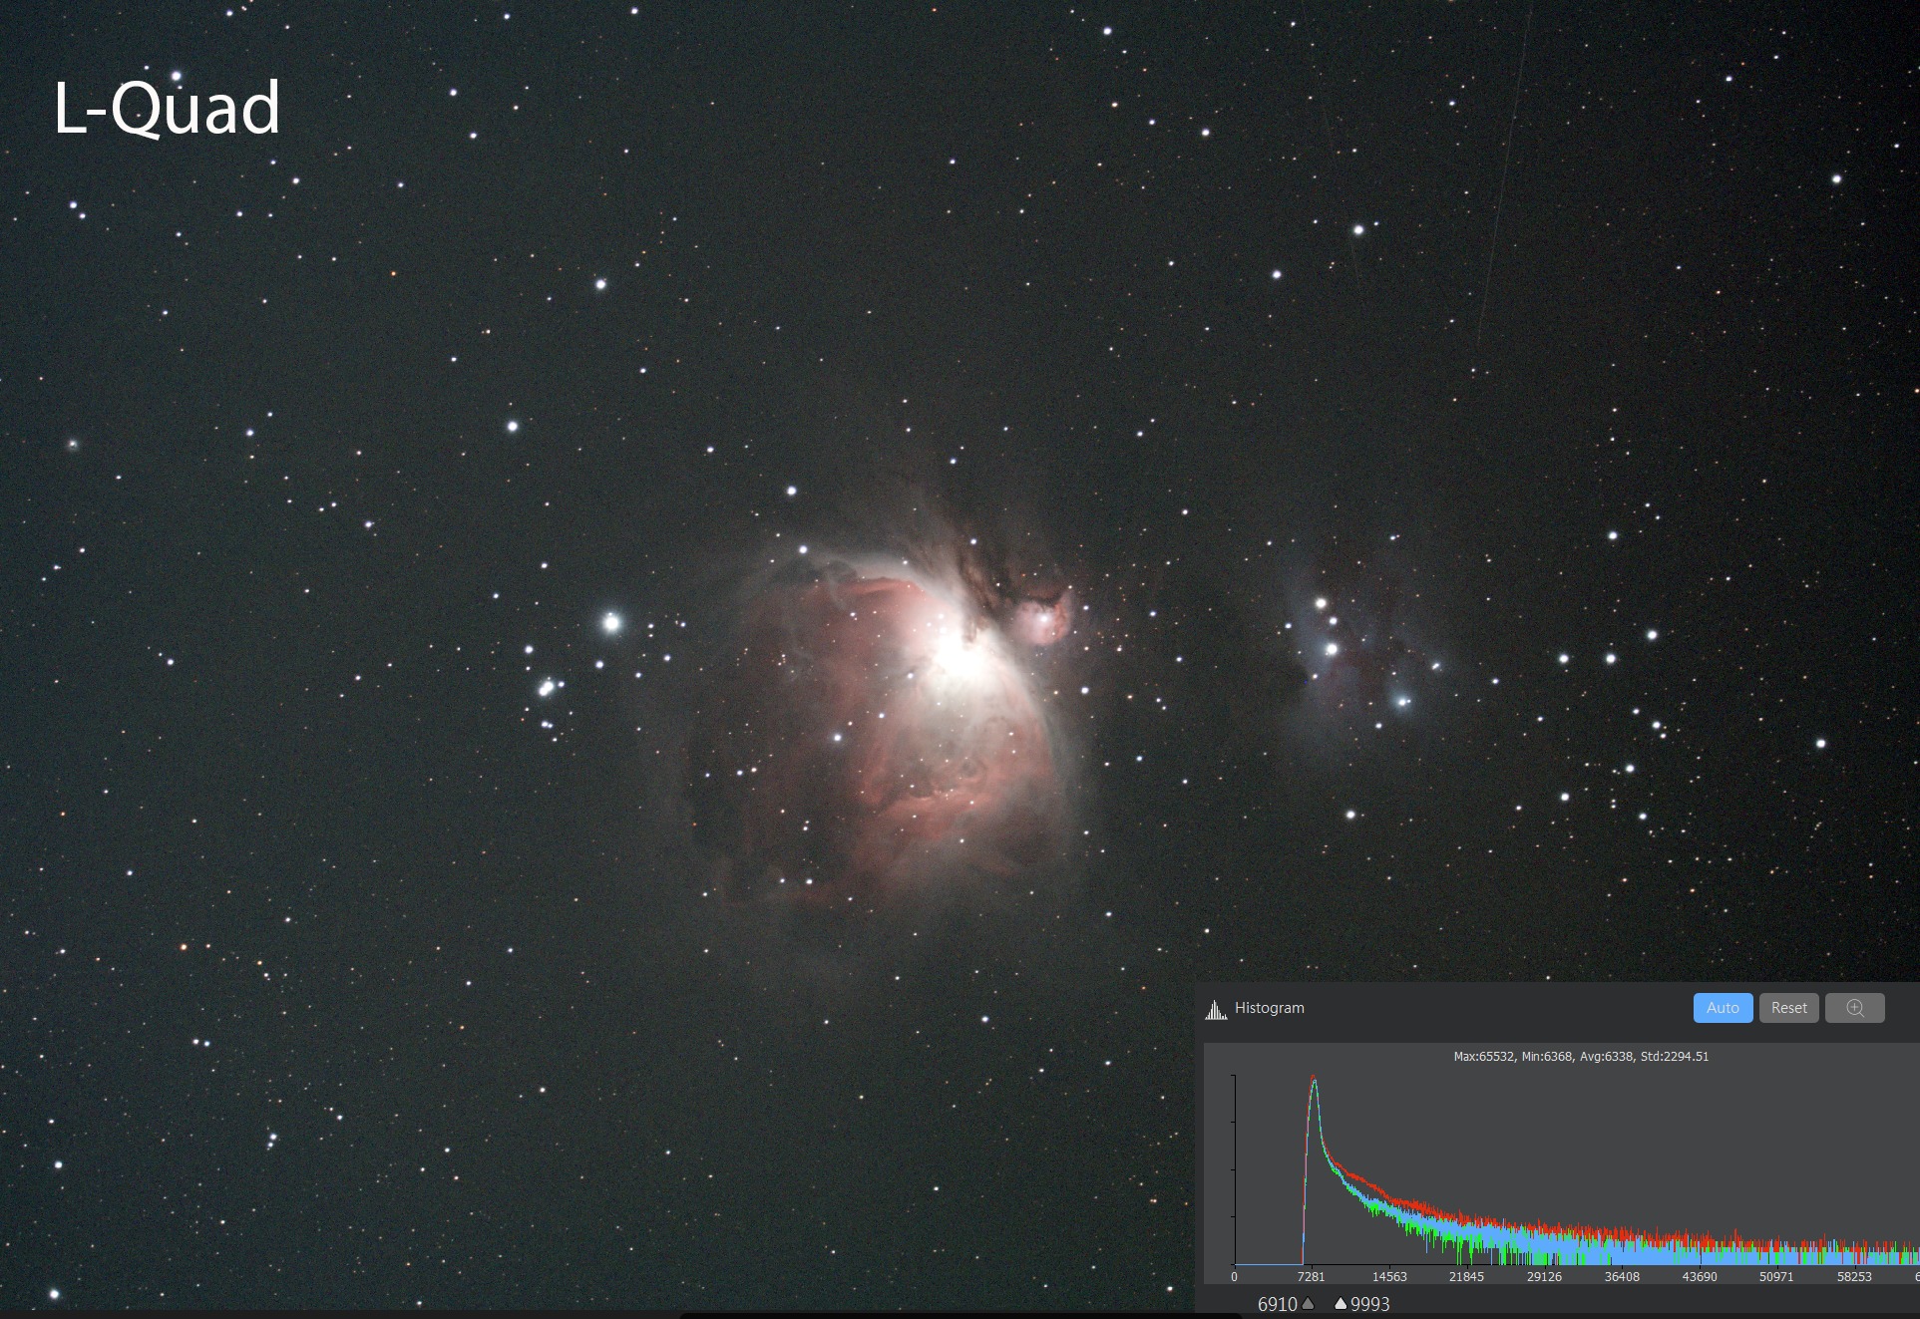Click the L-Quad label text
This screenshot has height=1319, width=1920.
click(167, 109)
